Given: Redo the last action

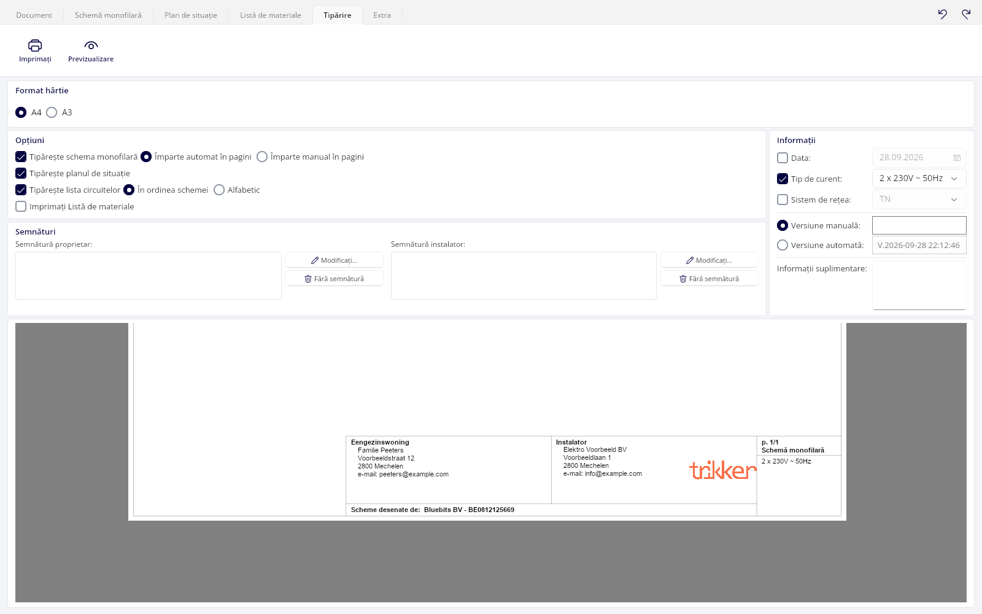Looking at the screenshot, I should click(966, 14).
